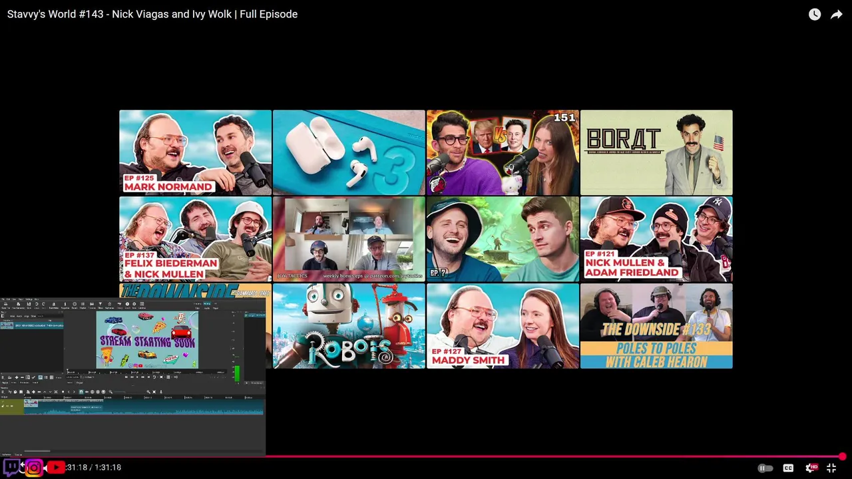
Task: Toggle the timeline snap magnet in the editor
Action: point(81,392)
